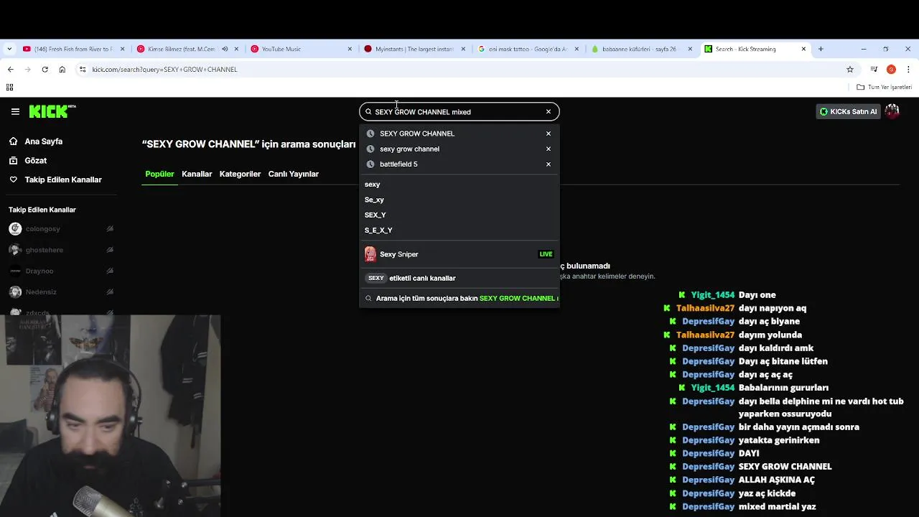Open Ana Sayfa in the sidebar
Image resolution: width=919 pixels, height=517 pixels.
pos(44,141)
